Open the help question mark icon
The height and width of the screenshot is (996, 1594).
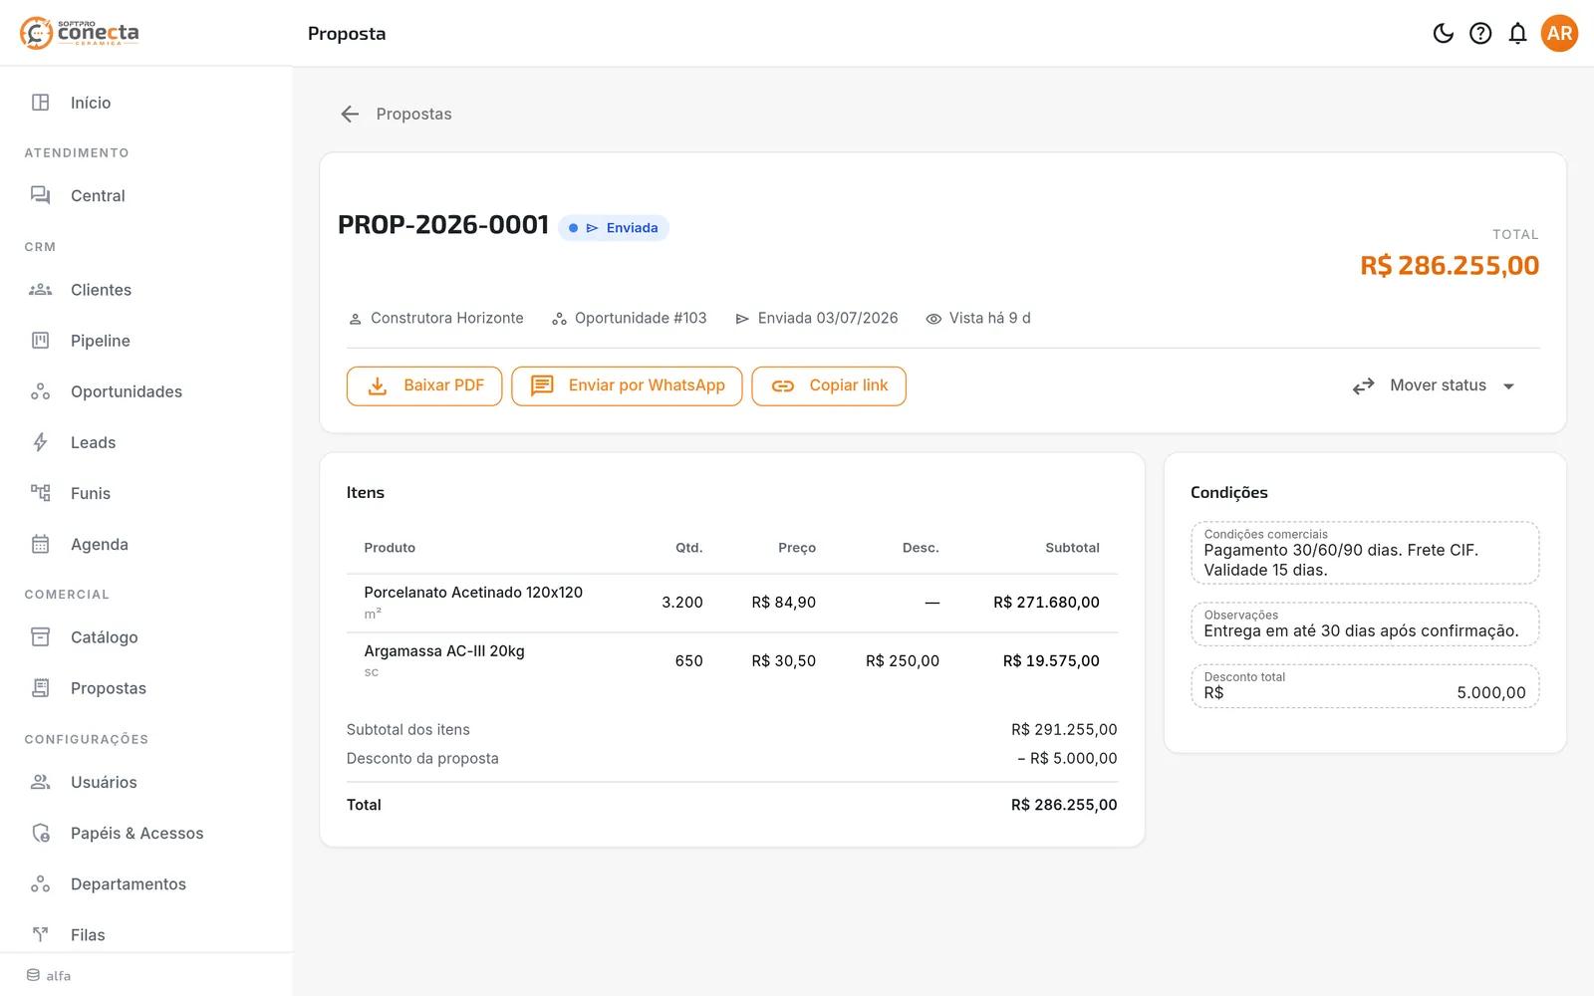click(x=1480, y=34)
